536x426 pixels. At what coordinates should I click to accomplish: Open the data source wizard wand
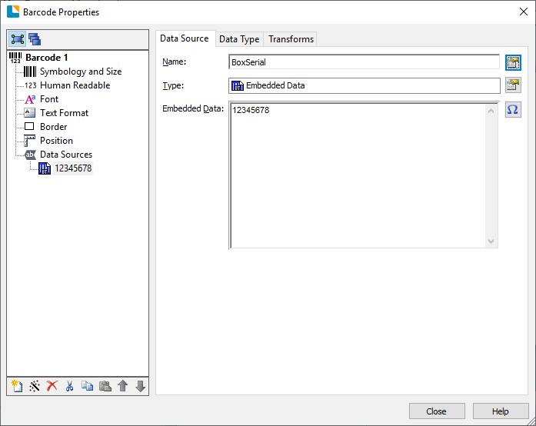click(34, 386)
